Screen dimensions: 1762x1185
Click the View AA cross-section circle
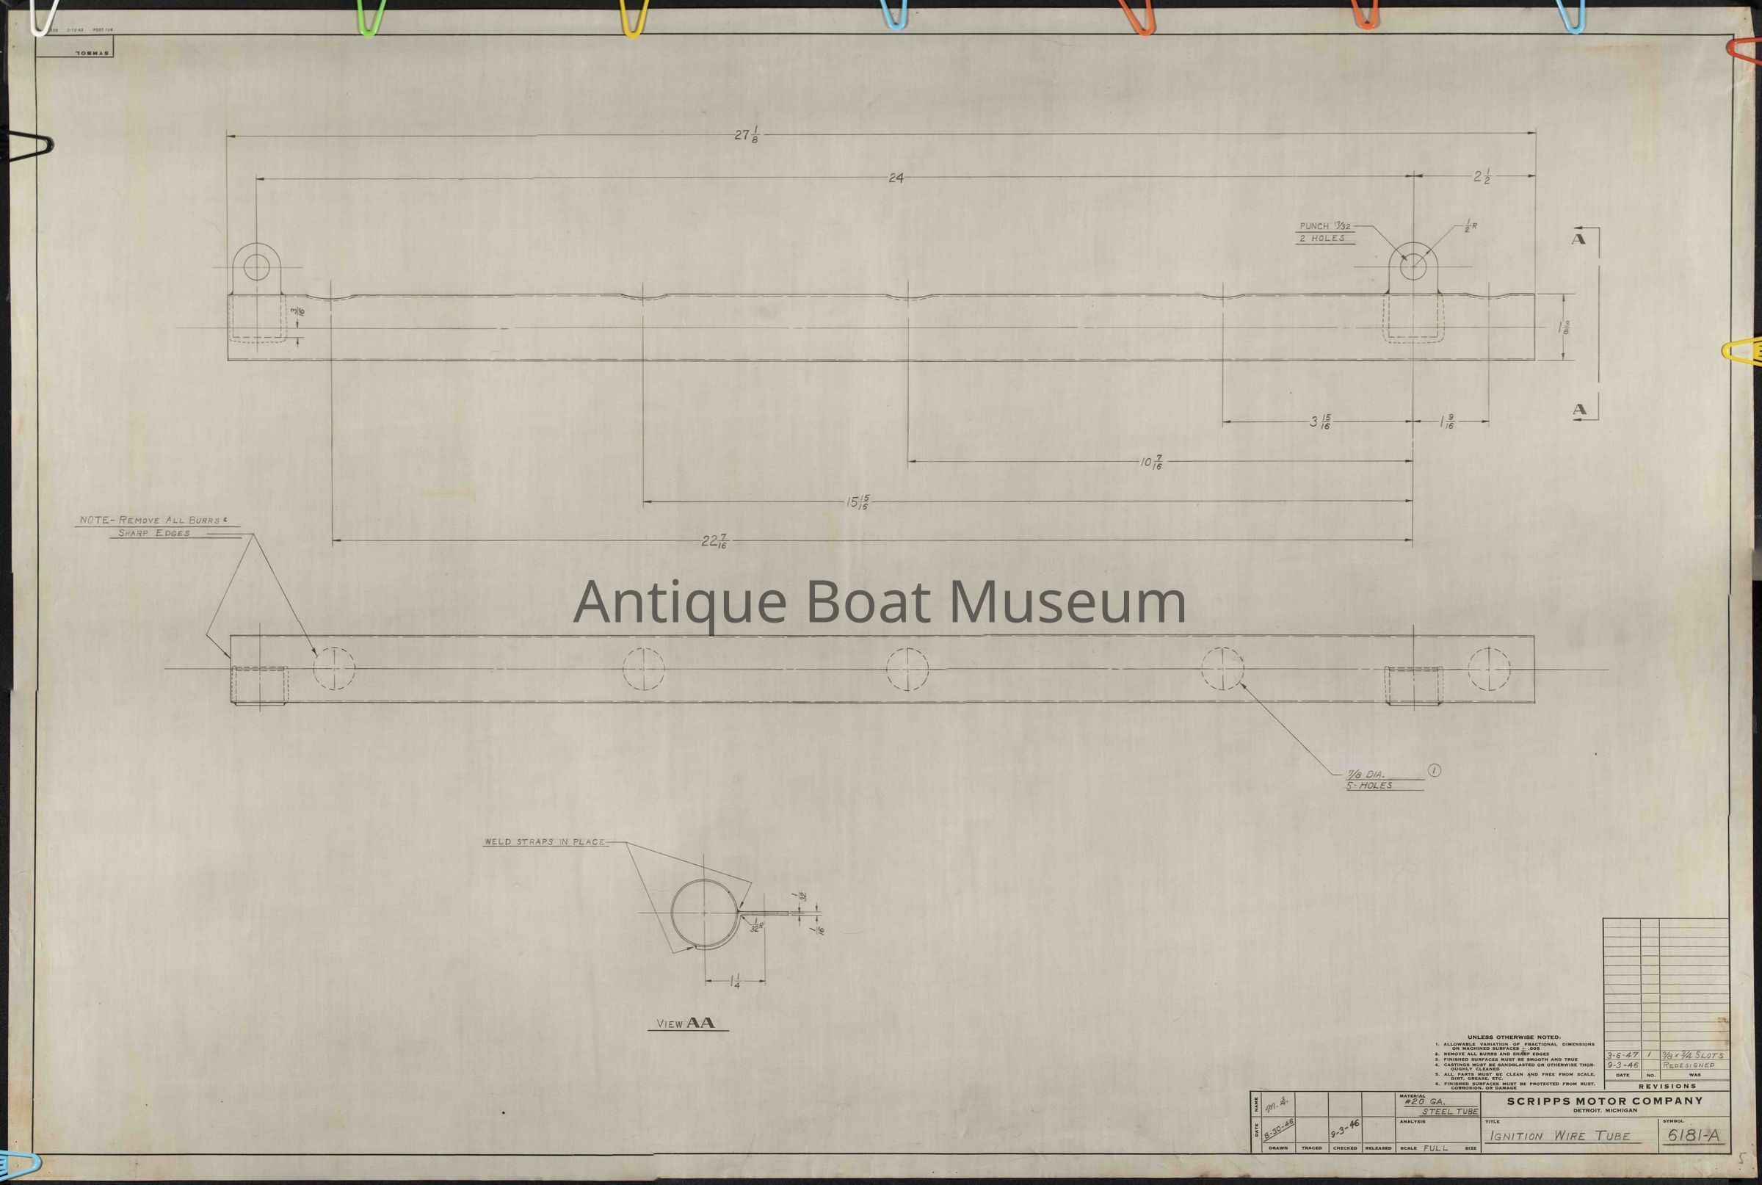click(x=704, y=913)
